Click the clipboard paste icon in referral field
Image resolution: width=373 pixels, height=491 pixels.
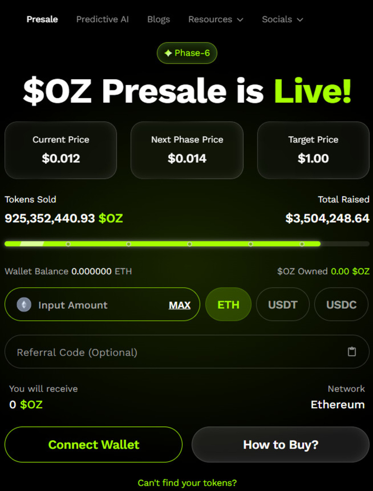pyautogui.click(x=352, y=352)
